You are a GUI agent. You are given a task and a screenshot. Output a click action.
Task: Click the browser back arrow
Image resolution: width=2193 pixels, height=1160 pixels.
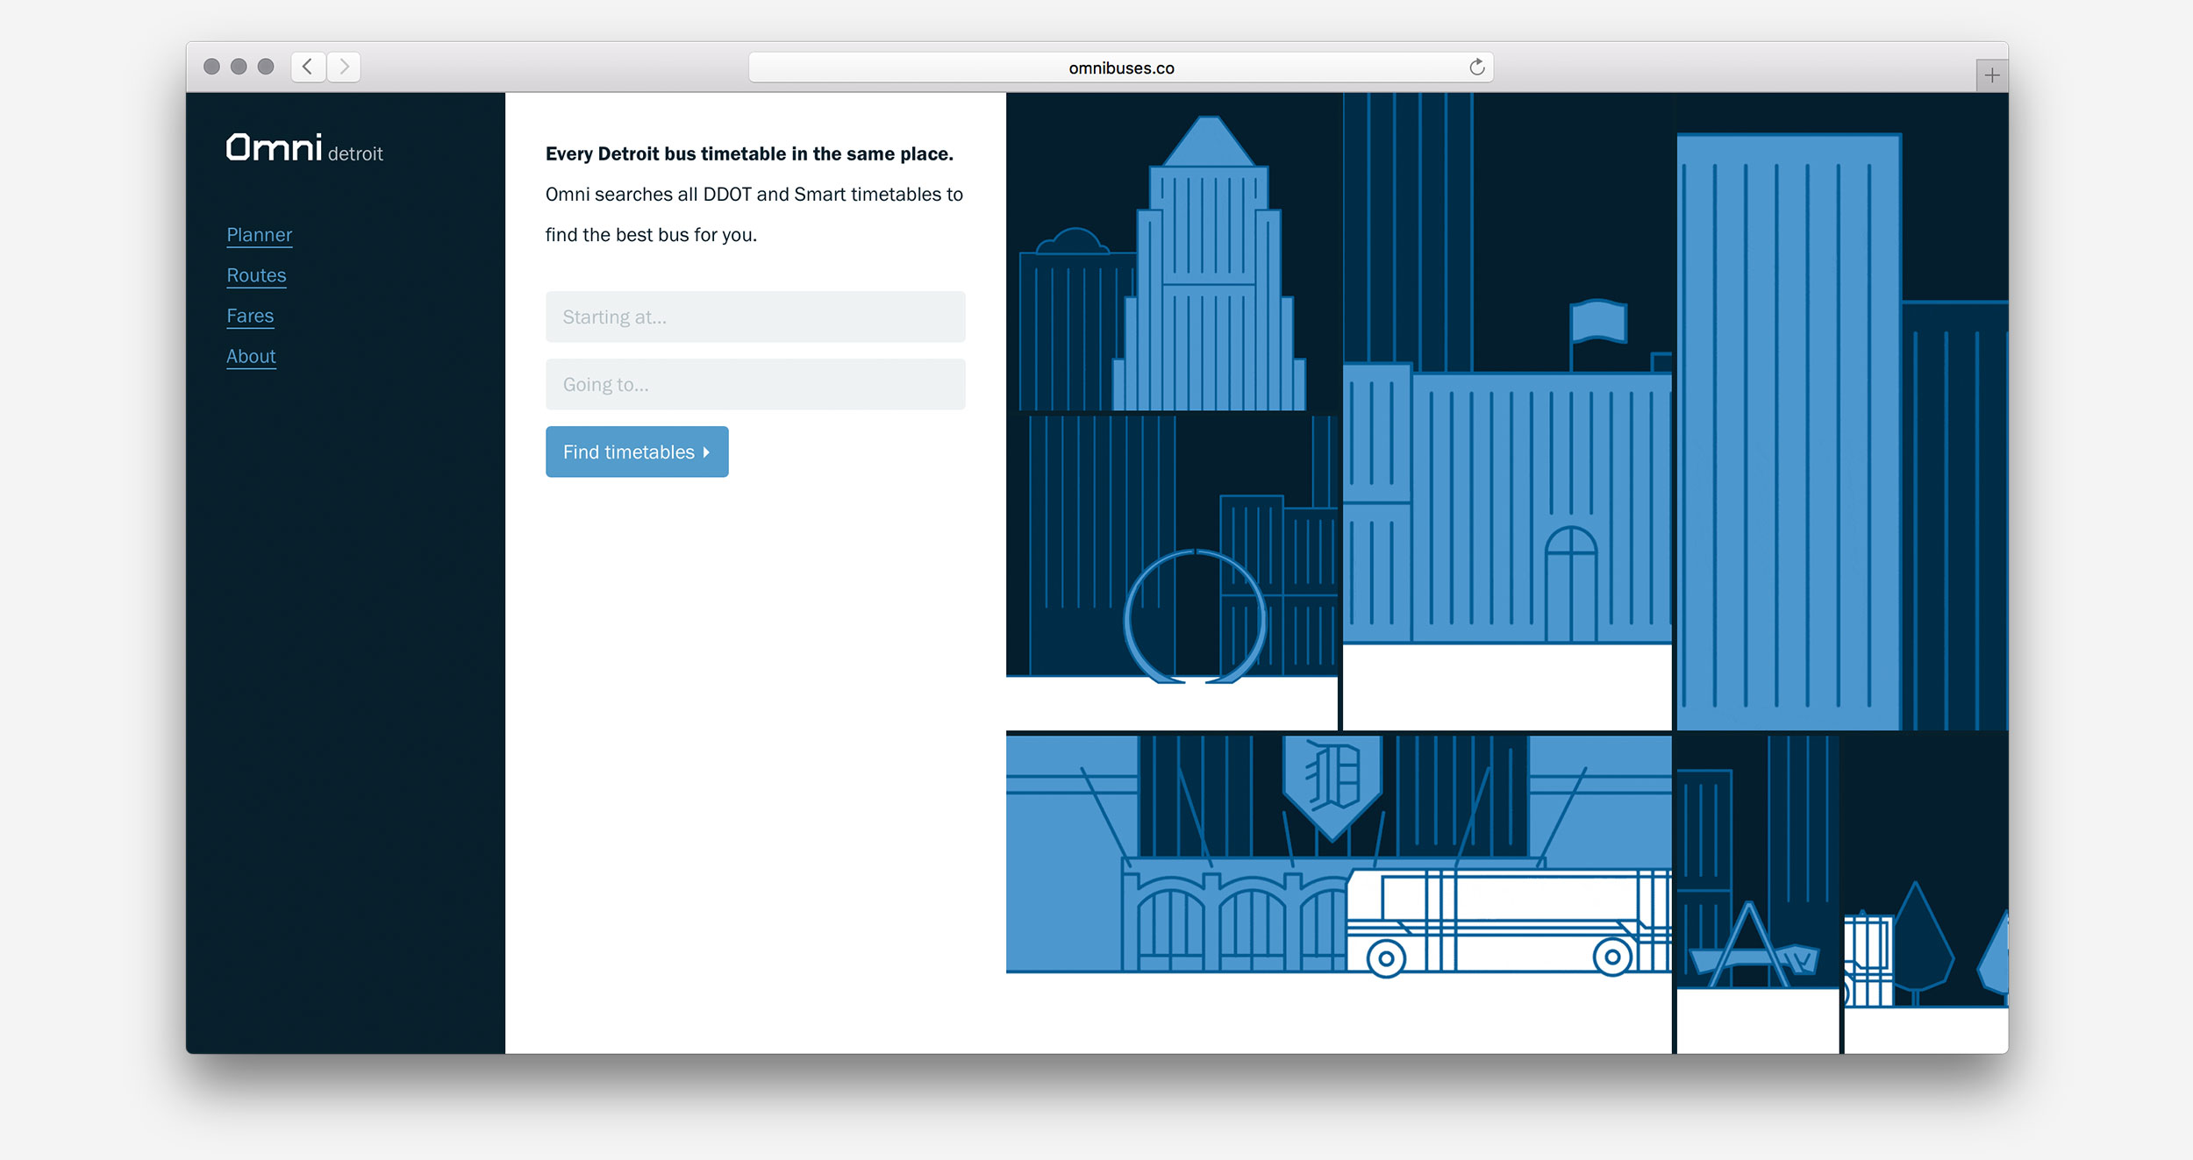tap(307, 66)
